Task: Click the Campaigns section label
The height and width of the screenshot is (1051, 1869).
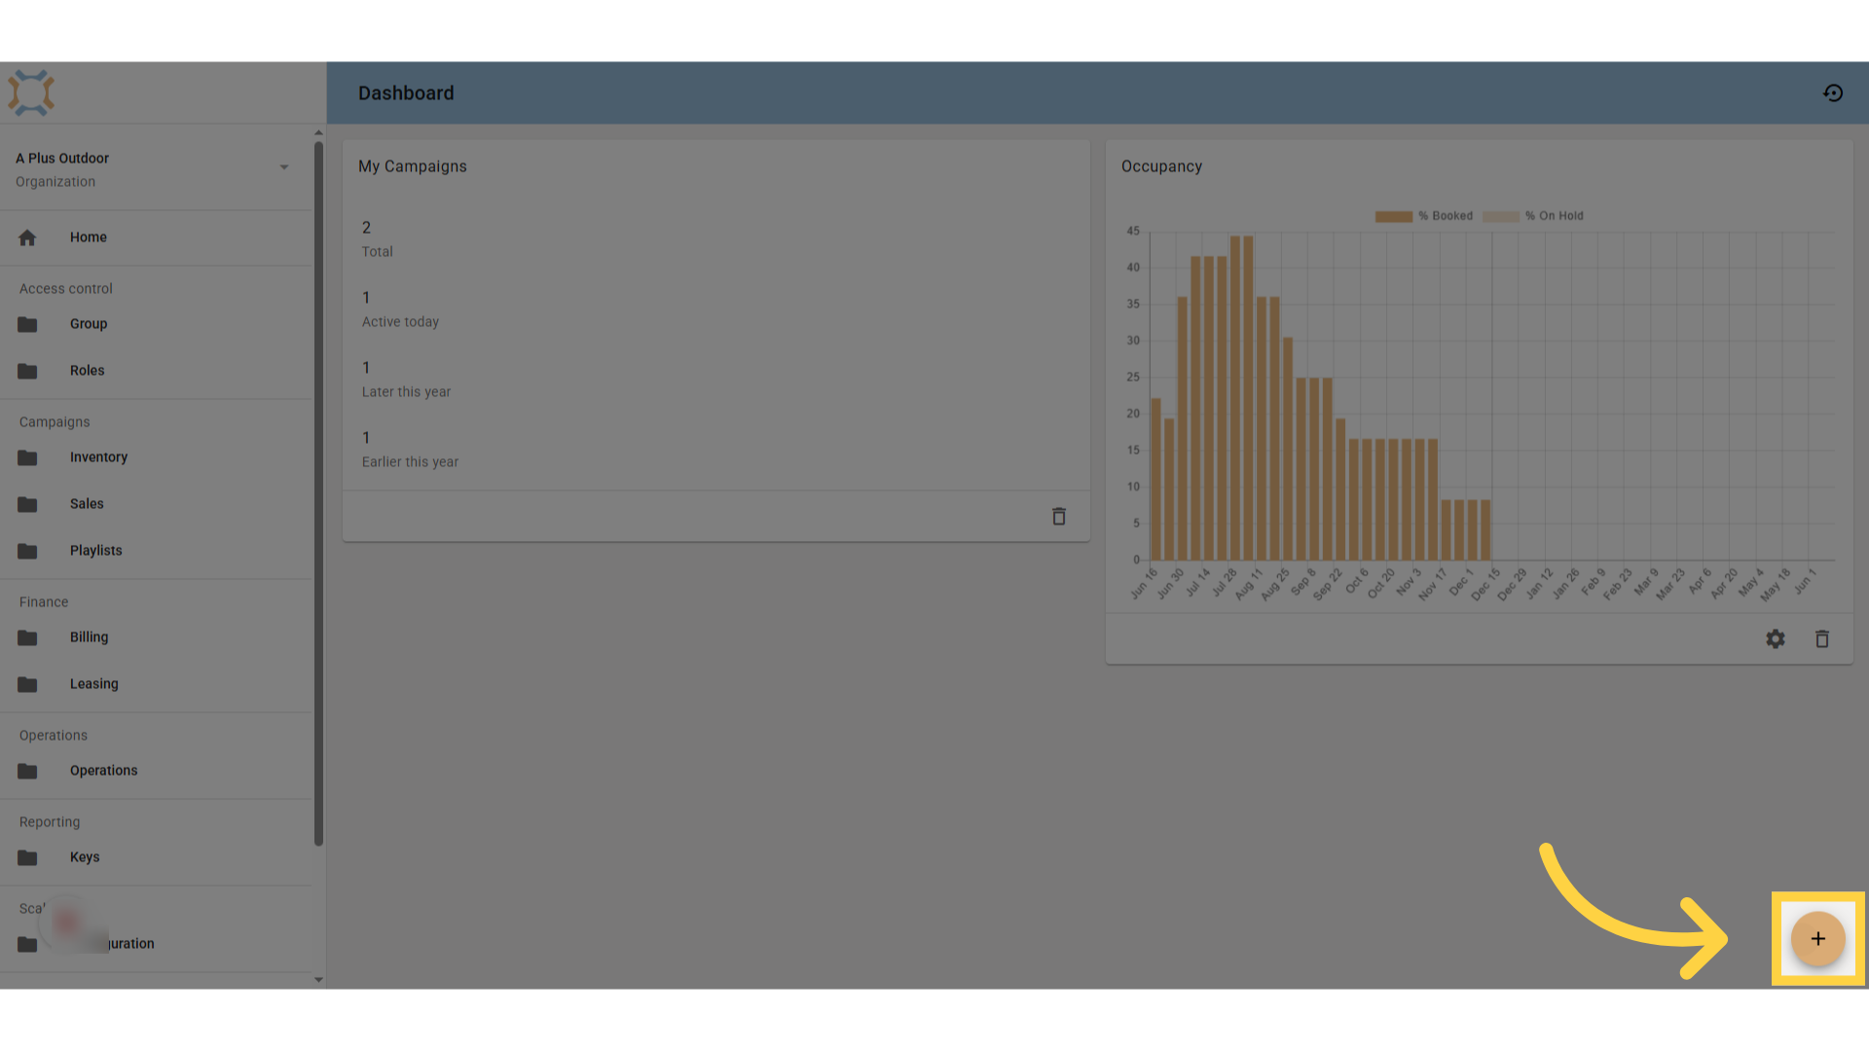Action: pos(55,422)
